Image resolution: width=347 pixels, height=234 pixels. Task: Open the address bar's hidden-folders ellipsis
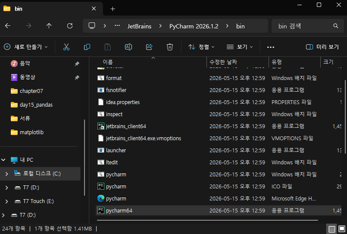pyautogui.click(x=117, y=26)
